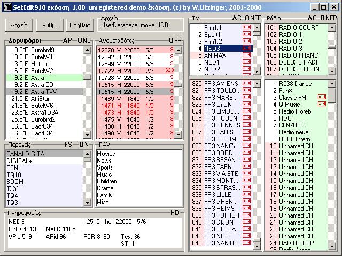Select TV channel 7 NED2

[221, 69]
